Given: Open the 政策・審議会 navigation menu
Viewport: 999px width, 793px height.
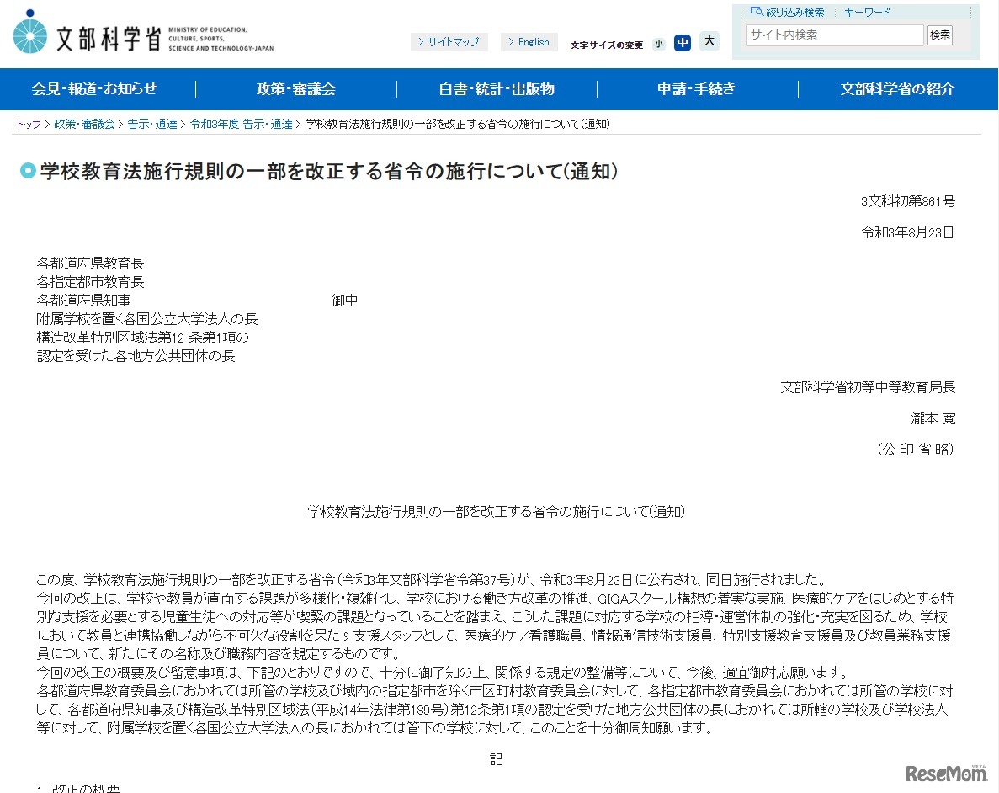Looking at the screenshot, I should [295, 89].
